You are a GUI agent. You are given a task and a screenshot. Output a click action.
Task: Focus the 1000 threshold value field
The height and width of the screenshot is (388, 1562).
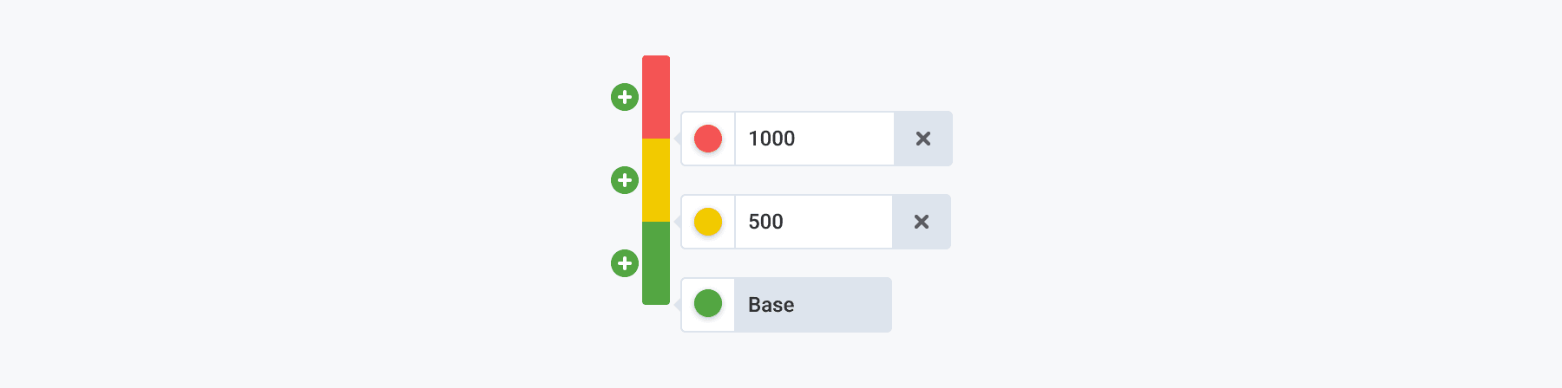(x=814, y=139)
